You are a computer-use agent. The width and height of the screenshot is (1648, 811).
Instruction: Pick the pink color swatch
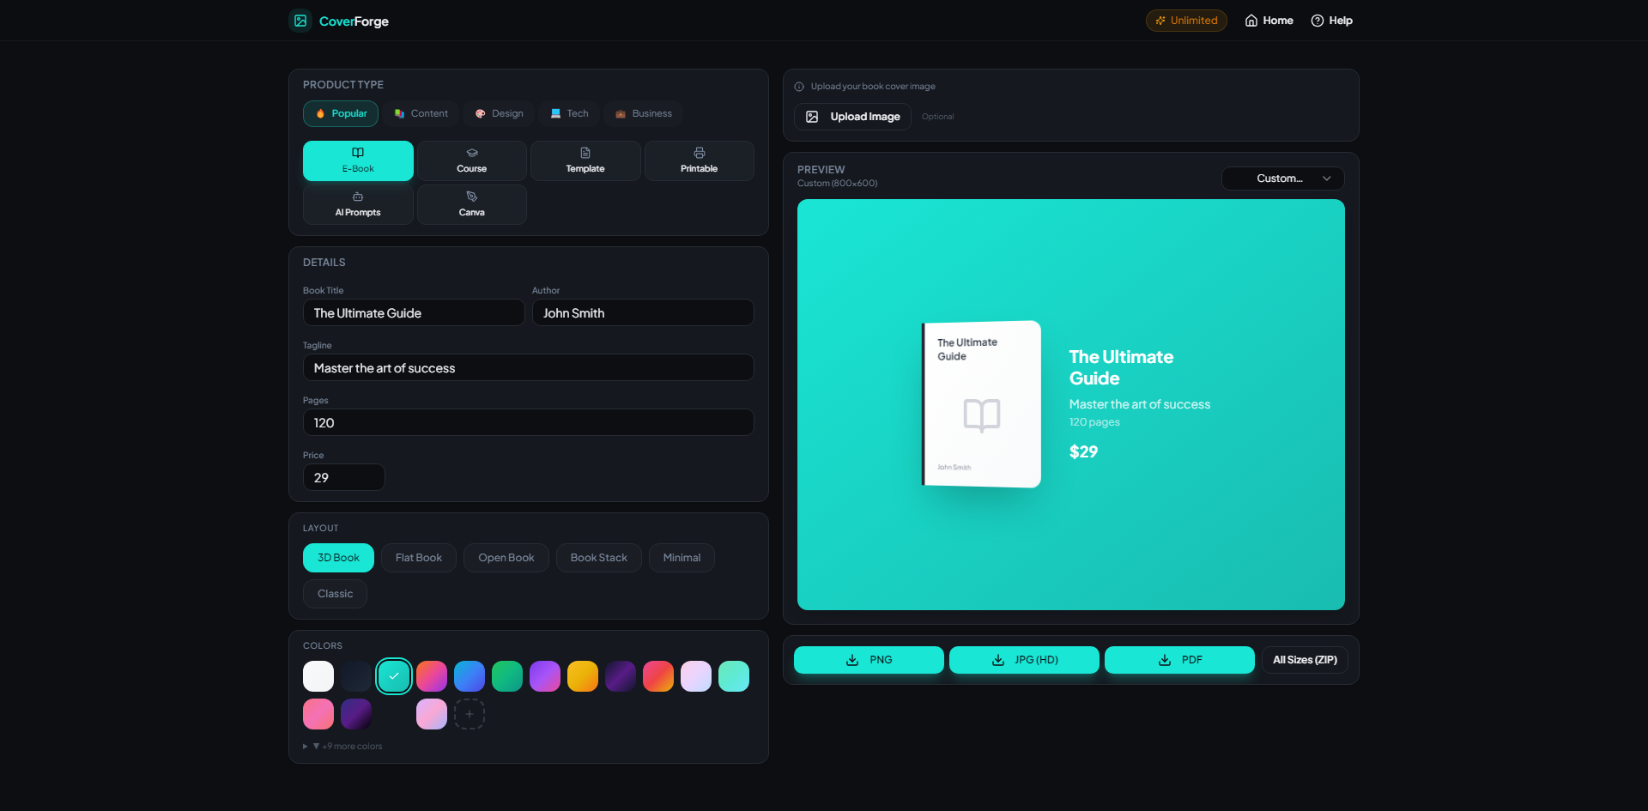318,713
